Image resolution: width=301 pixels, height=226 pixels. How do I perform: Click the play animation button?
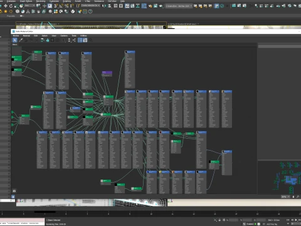click(296, 220)
